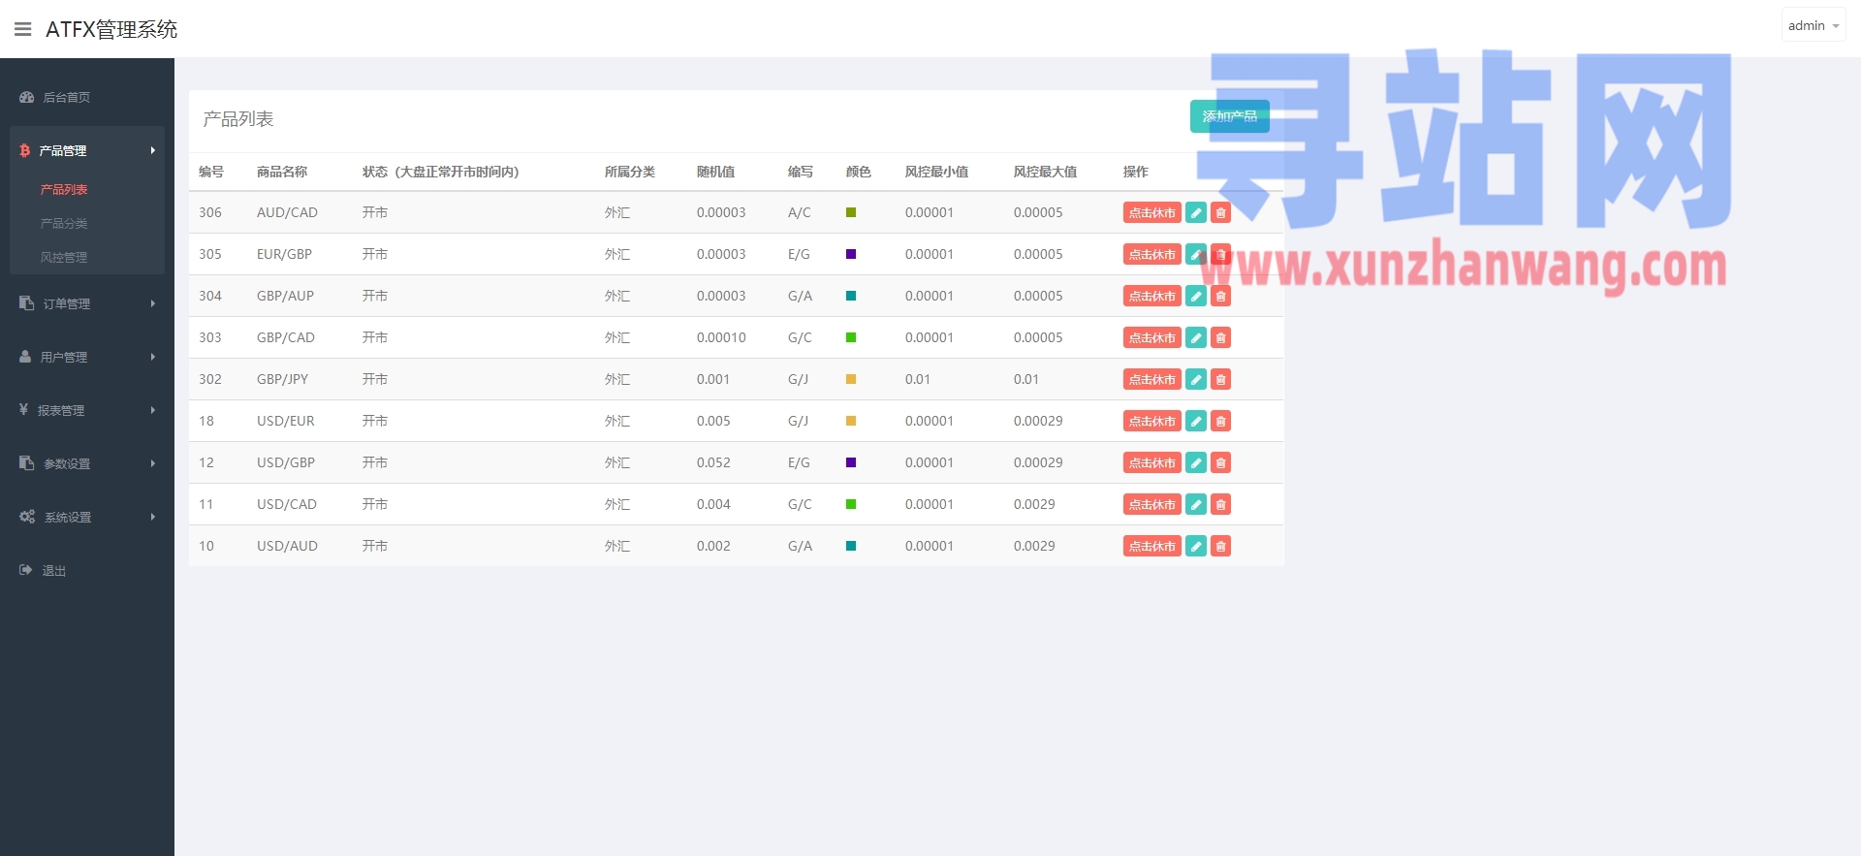
Task: Click the 商品名称 column header
Action: (282, 172)
